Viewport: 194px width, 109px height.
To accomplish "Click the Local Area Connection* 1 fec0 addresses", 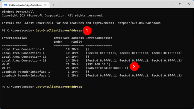I will [x=134, y=53].
